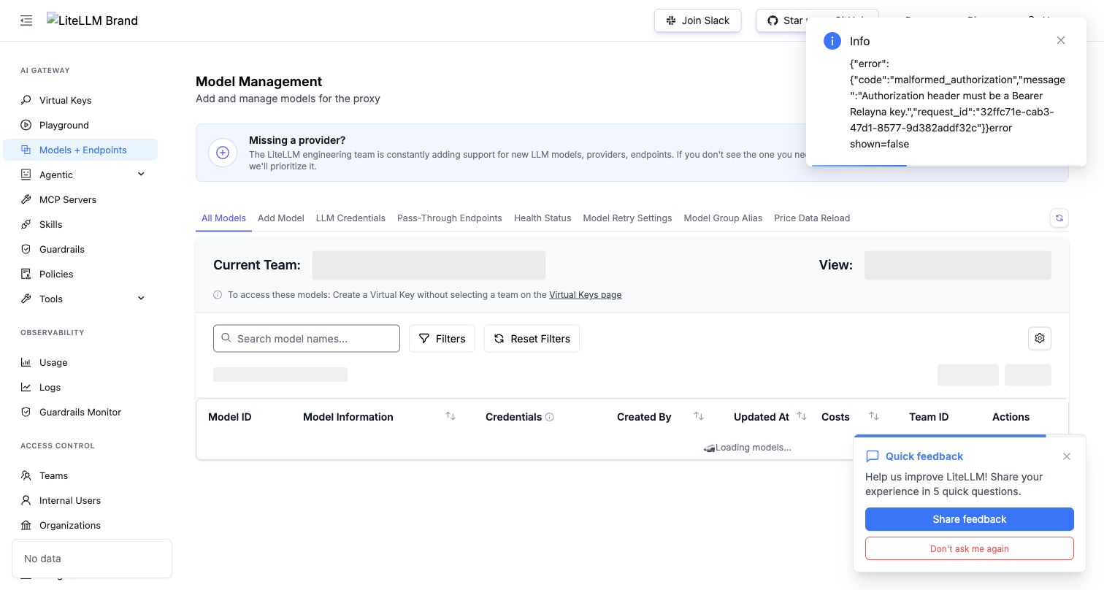Click the Don't ask me again button
The image size is (1104, 590).
(x=970, y=548)
